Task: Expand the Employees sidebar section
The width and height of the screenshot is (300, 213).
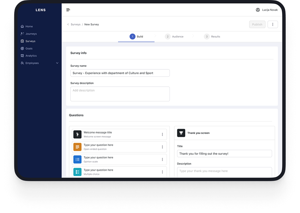Action: point(57,63)
